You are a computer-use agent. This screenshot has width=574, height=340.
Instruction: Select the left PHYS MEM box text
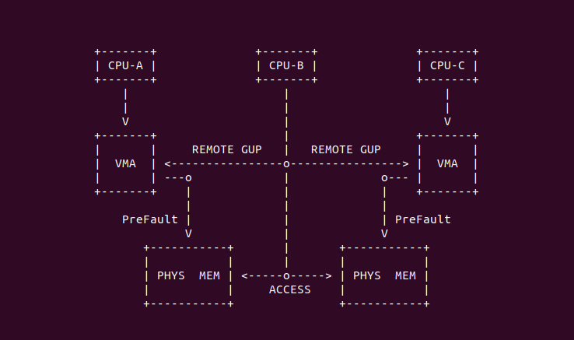(188, 275)
